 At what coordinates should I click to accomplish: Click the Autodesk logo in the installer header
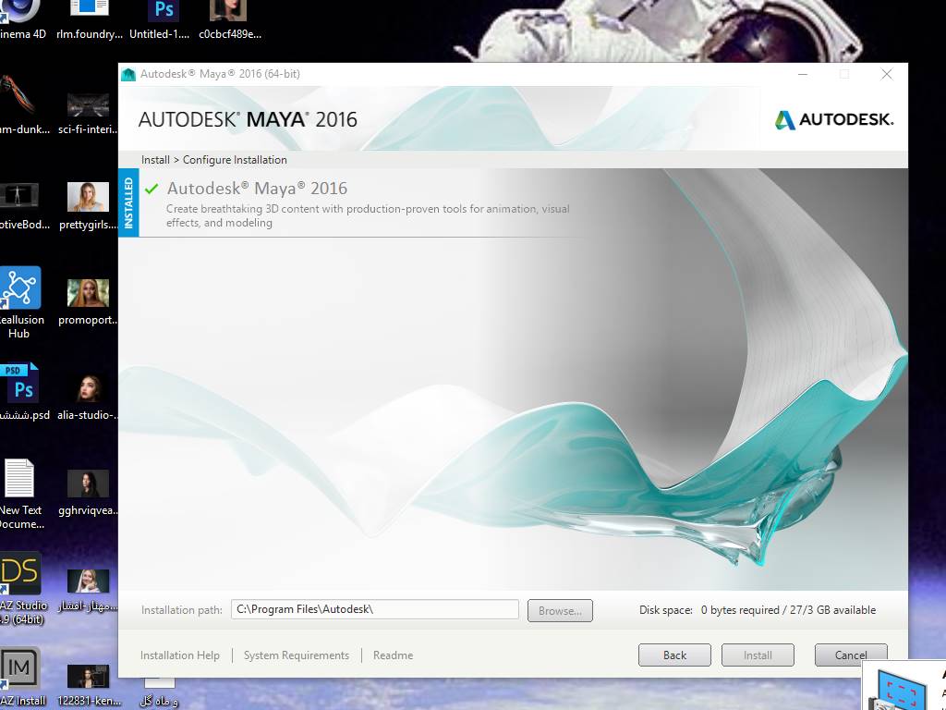pyautogui.click(x=834, y=119)
